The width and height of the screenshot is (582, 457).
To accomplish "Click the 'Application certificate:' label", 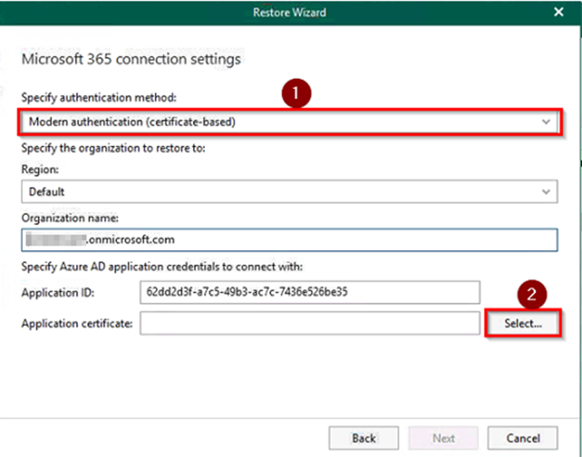I will pos(77,323).
